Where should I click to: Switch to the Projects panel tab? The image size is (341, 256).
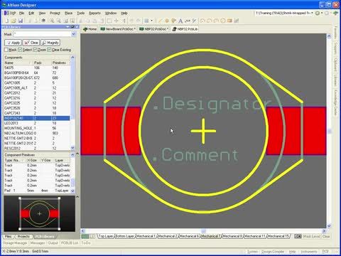[23, 236]
